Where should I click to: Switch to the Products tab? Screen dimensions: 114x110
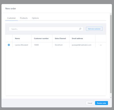24,18
